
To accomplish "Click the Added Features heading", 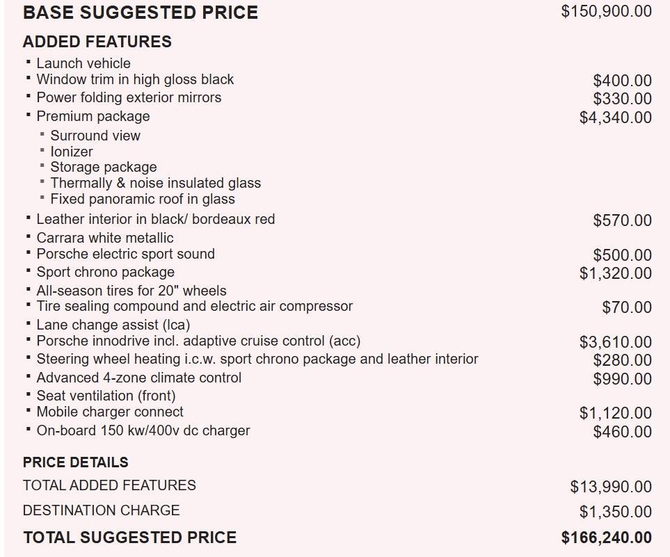I will click(x=97, y=42).
